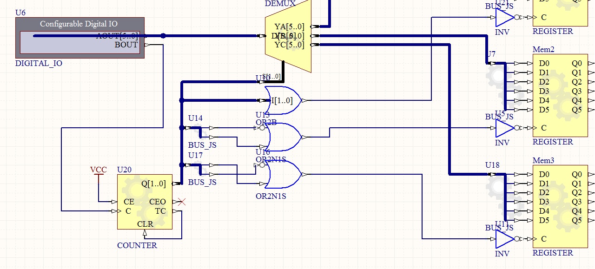Viewport: 595px width, 269px height.
Task: Click the DEMUX component symbol
Action: [x=287, y=37]
